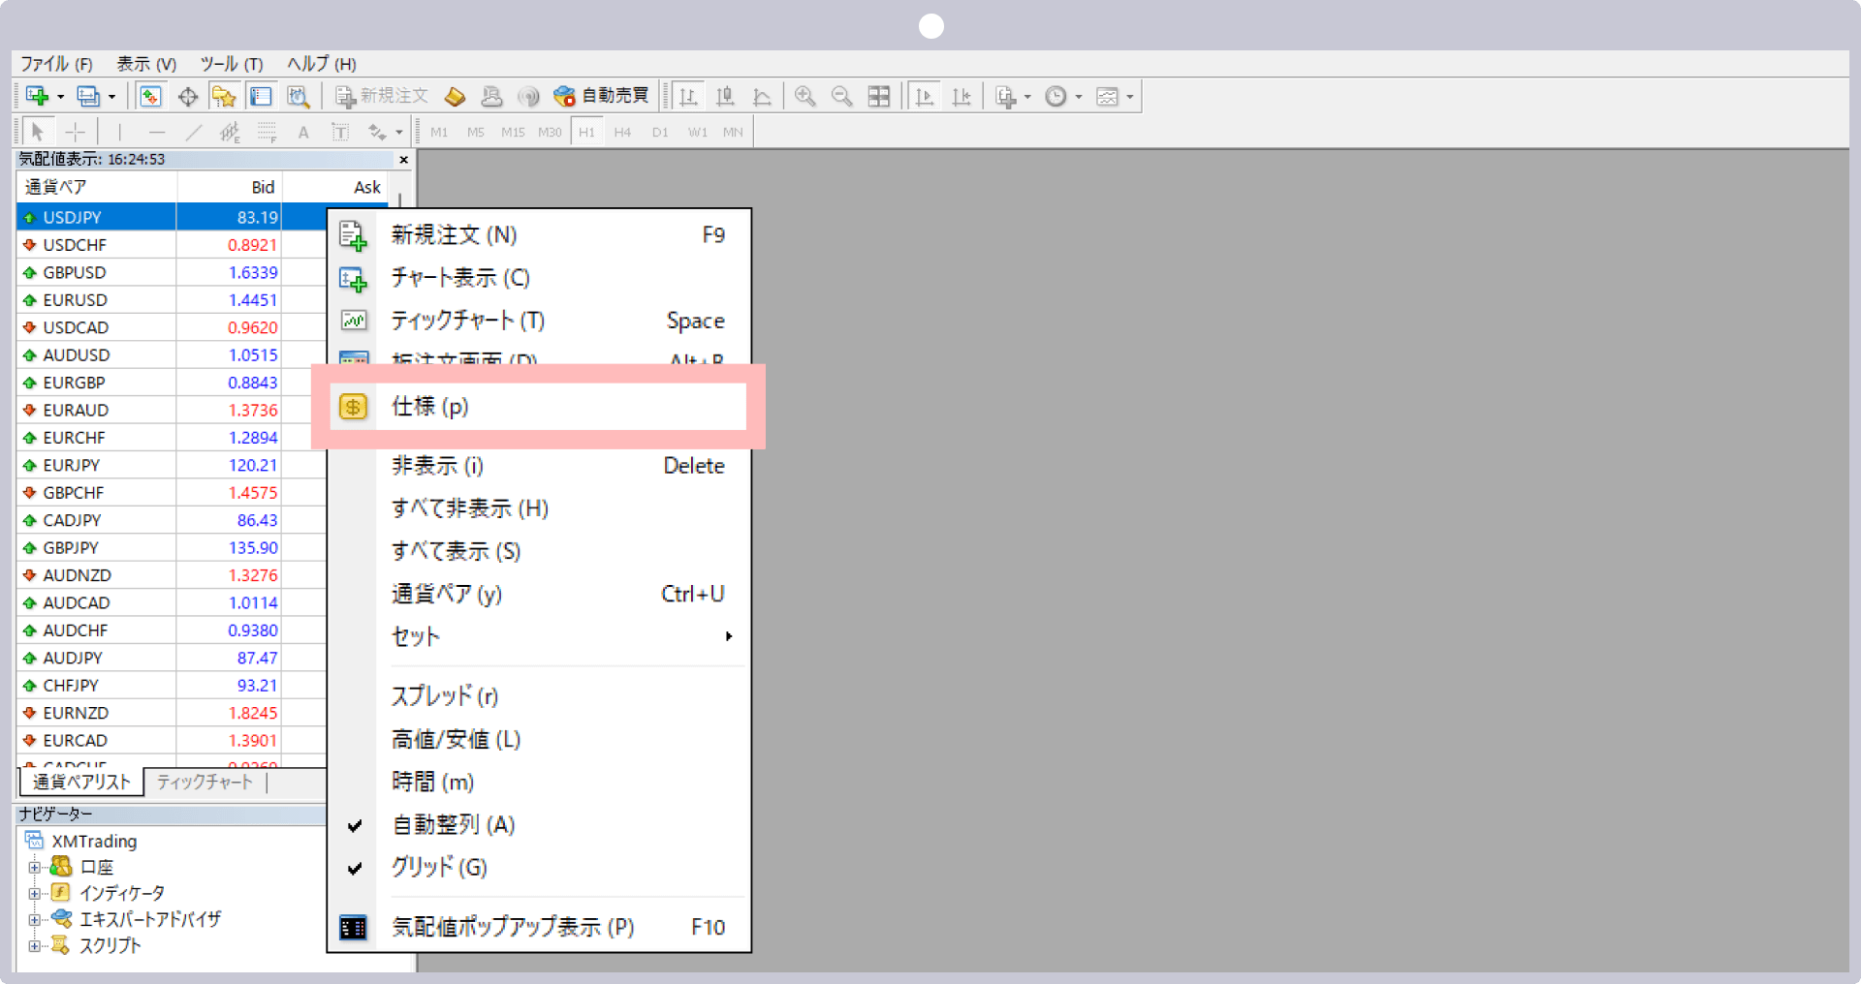1861x984 pixels.
Task: Open the periods clock icon
Action: pos(1057,96)
